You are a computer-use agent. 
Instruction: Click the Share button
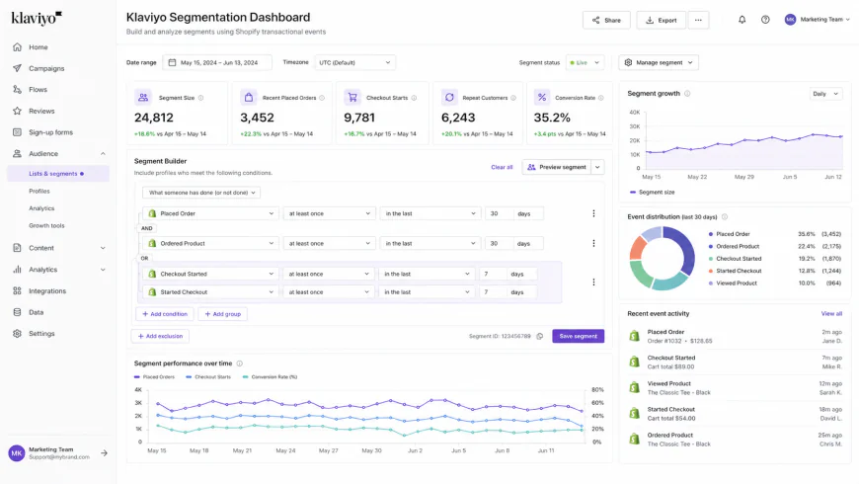tap(606, 21)
